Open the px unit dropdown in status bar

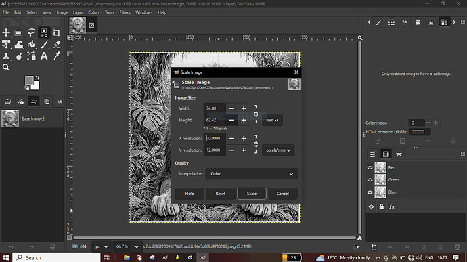(102, 247)
